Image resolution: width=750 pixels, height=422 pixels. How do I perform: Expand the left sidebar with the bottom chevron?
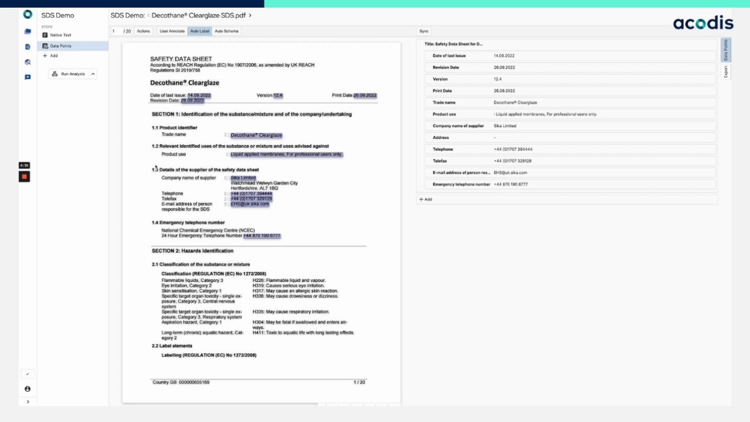pyautogui.click(x=28, y=402)
